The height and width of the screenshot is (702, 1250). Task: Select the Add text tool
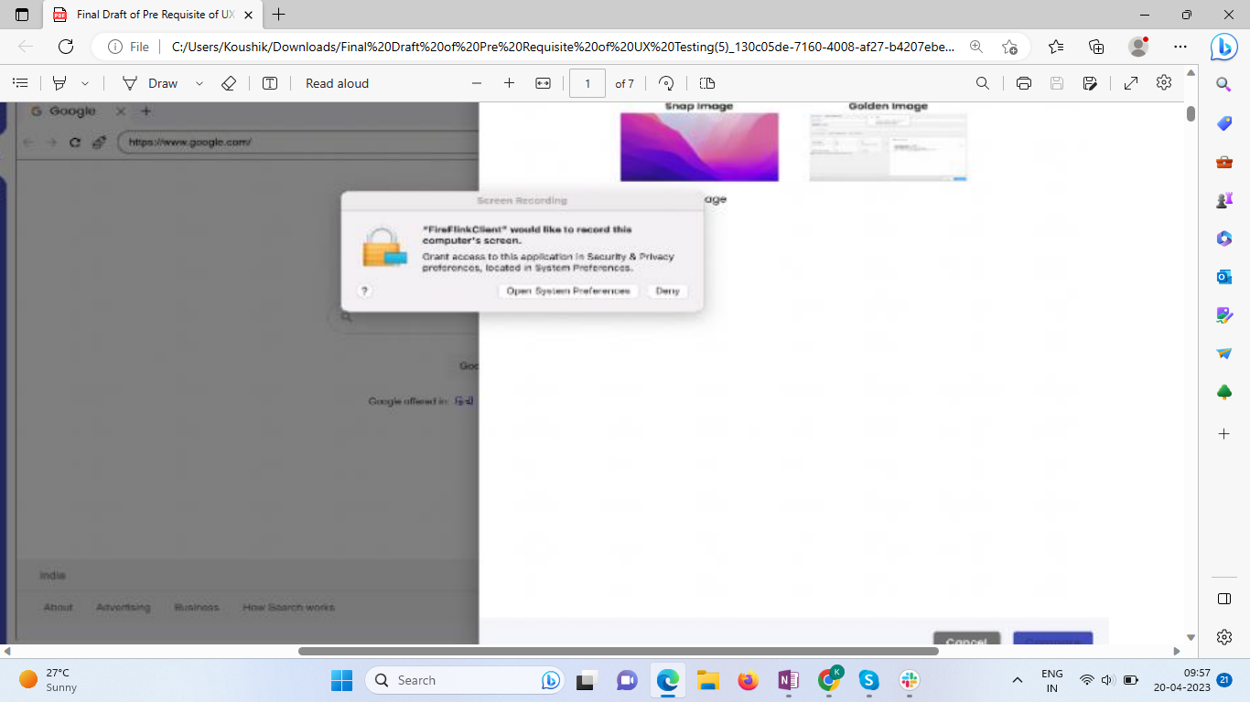point(269,83)
